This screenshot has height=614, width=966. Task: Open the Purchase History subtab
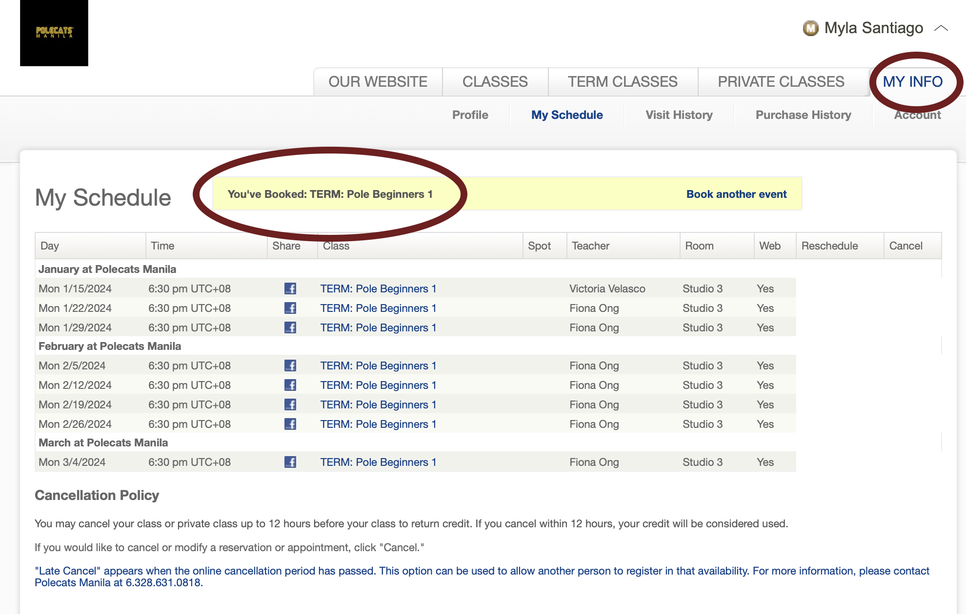click(x=803, y=115)
